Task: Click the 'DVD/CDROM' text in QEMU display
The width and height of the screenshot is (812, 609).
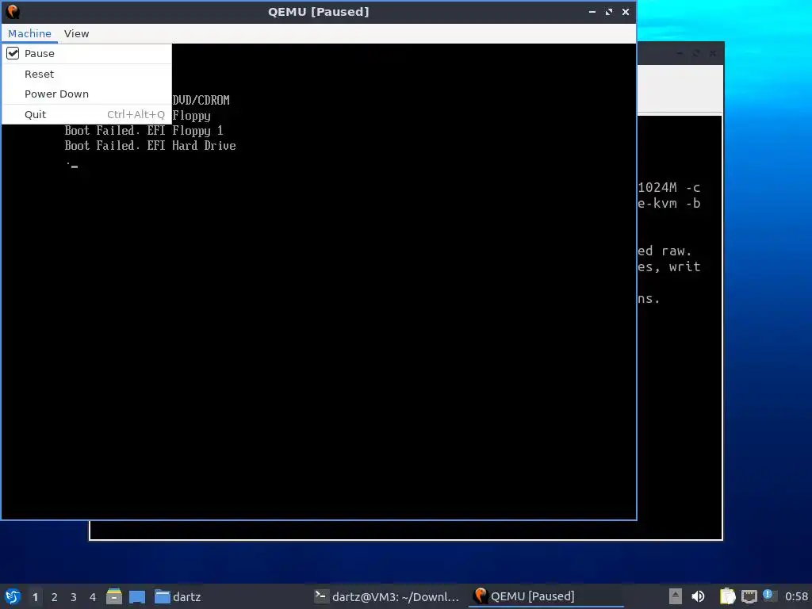Action: pyautogui.click(x=201, y=100)
